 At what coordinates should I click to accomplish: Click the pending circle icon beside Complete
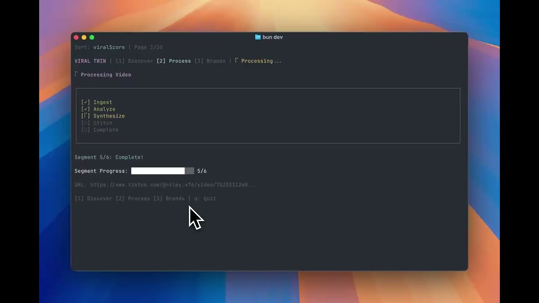85,130
